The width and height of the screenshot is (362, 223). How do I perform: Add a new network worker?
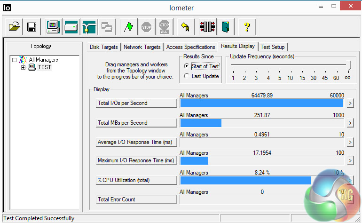pos(88,26)
